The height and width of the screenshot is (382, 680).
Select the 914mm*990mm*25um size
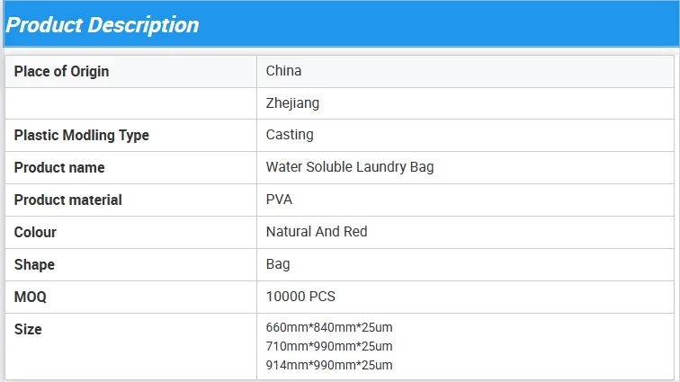click(329, 365)
